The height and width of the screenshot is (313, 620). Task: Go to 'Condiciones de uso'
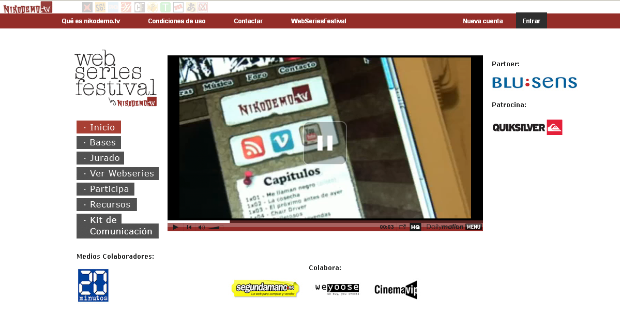[x=177, y=21]
